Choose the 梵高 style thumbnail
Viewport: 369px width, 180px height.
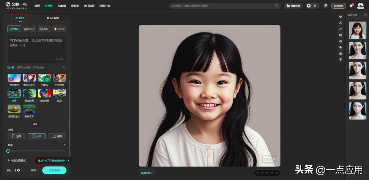point(59,93)
